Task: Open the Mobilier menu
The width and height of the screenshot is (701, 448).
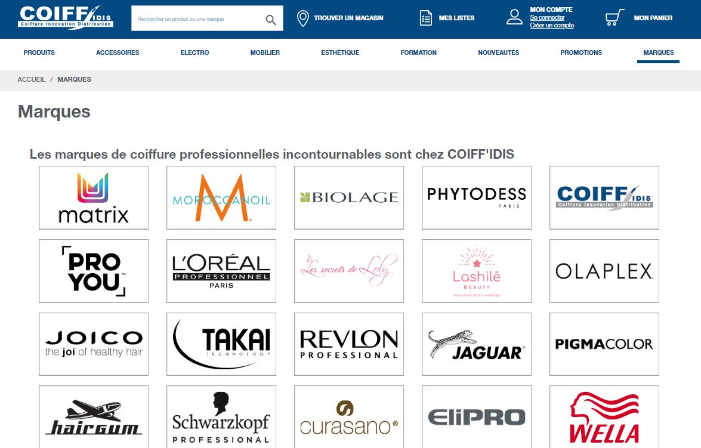Action: tap(265, 52)
